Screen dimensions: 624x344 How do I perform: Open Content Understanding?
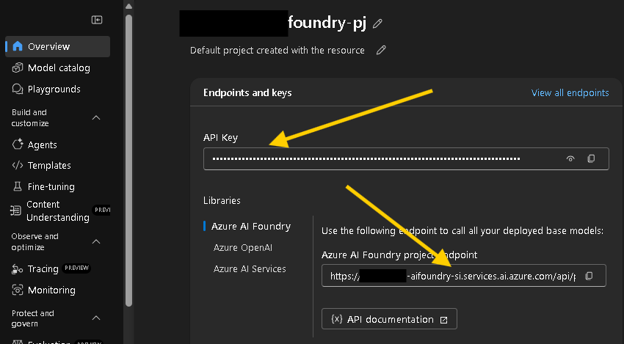[x=58, y=211]
